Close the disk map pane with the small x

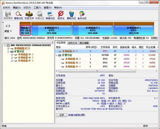(x=3, y=23)
